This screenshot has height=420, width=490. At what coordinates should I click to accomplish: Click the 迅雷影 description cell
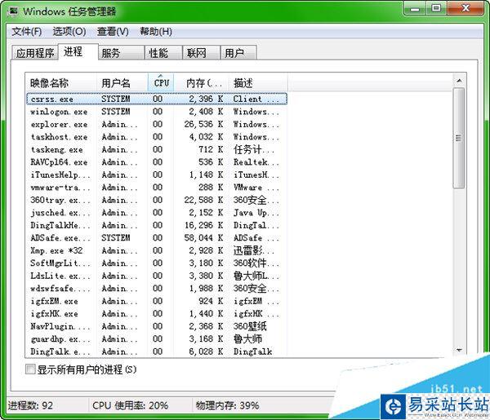coord(253,250)
